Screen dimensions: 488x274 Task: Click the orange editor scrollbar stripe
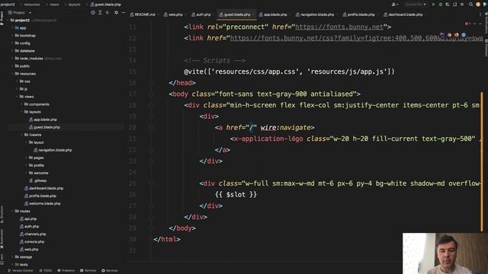tap(482, 161)
